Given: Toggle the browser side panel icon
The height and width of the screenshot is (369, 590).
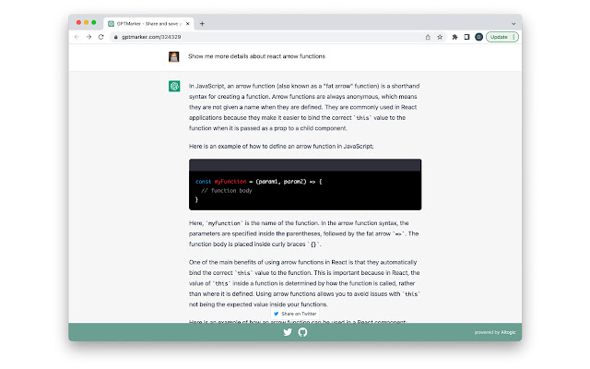Looking at the screenshot, I should click(466, 37).
